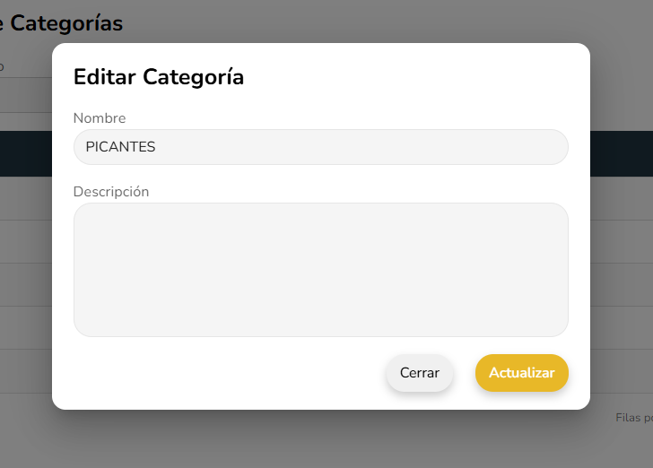Viewport: 653px width, 468px height.
Task: Focus the empty Descripción text area
Action: click(320, 269)
